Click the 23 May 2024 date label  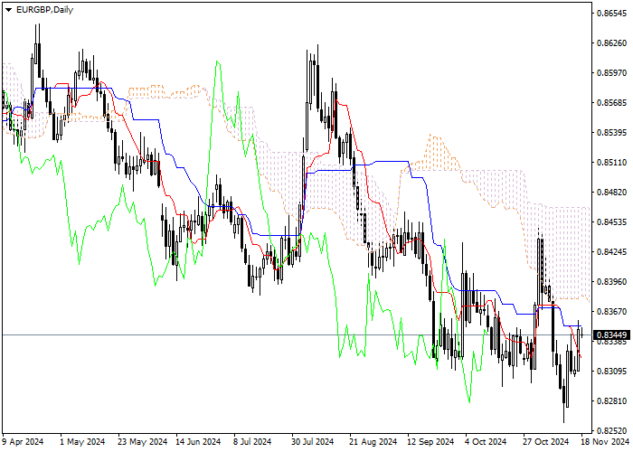click(x=143, y=442)
